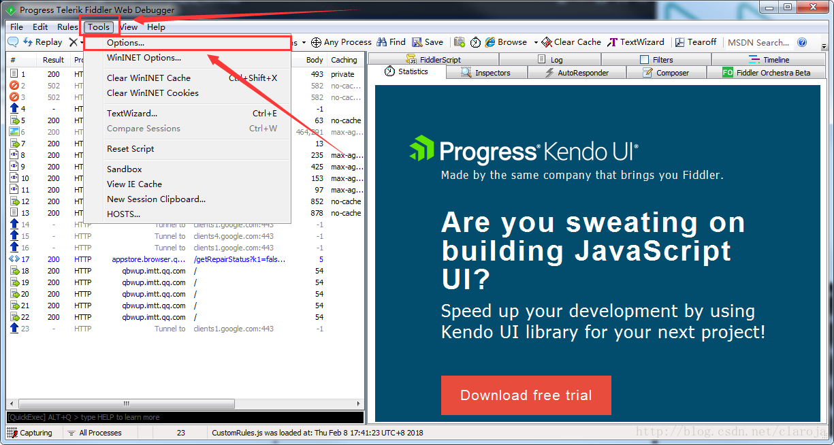Replay the selected sessions
The image size is (834, 445).
pos(43,42)
